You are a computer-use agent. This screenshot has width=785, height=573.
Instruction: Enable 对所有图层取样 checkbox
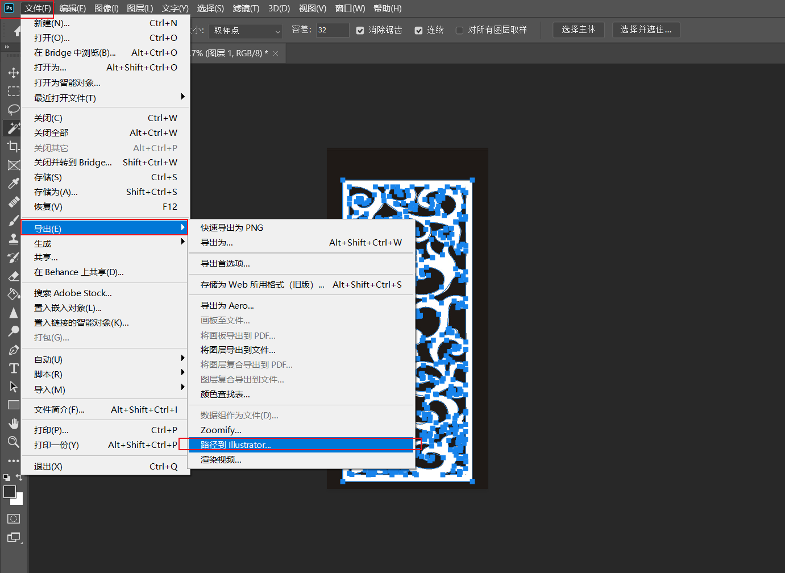459,30
